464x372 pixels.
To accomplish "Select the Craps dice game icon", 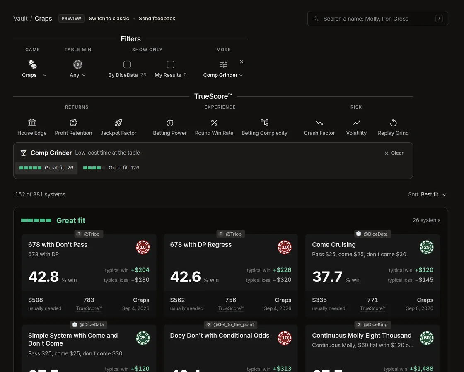I will [x=32, y=64].
